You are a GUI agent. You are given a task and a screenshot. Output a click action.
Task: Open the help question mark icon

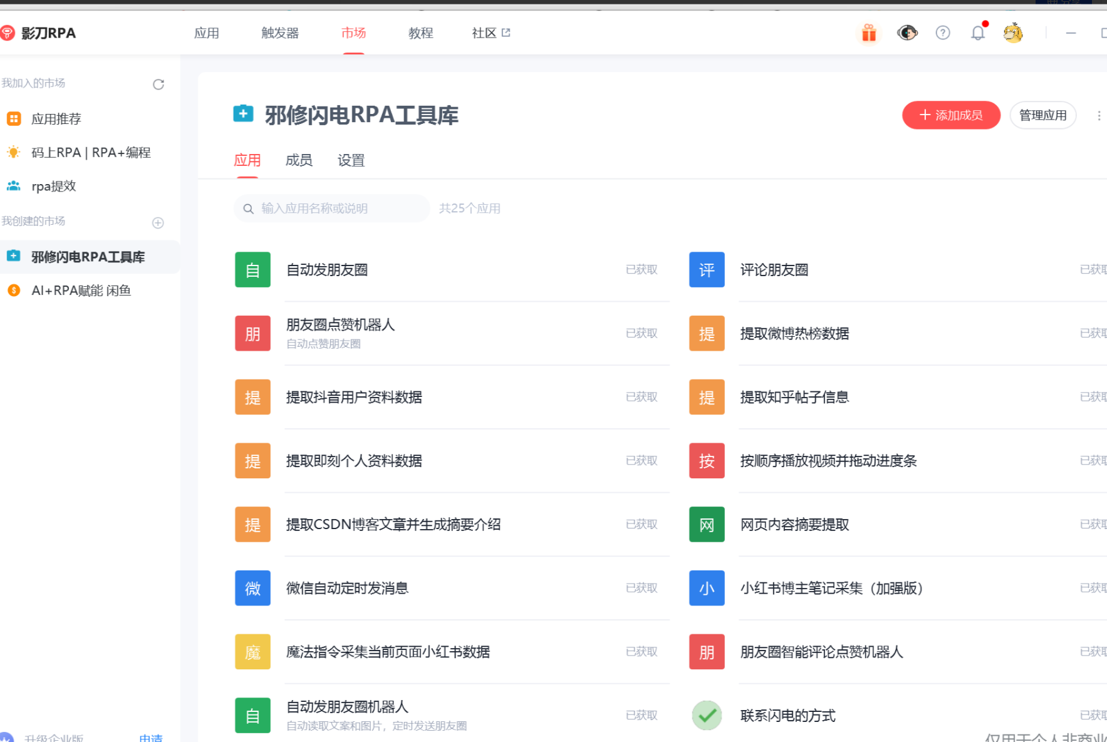tap(942, 33)
